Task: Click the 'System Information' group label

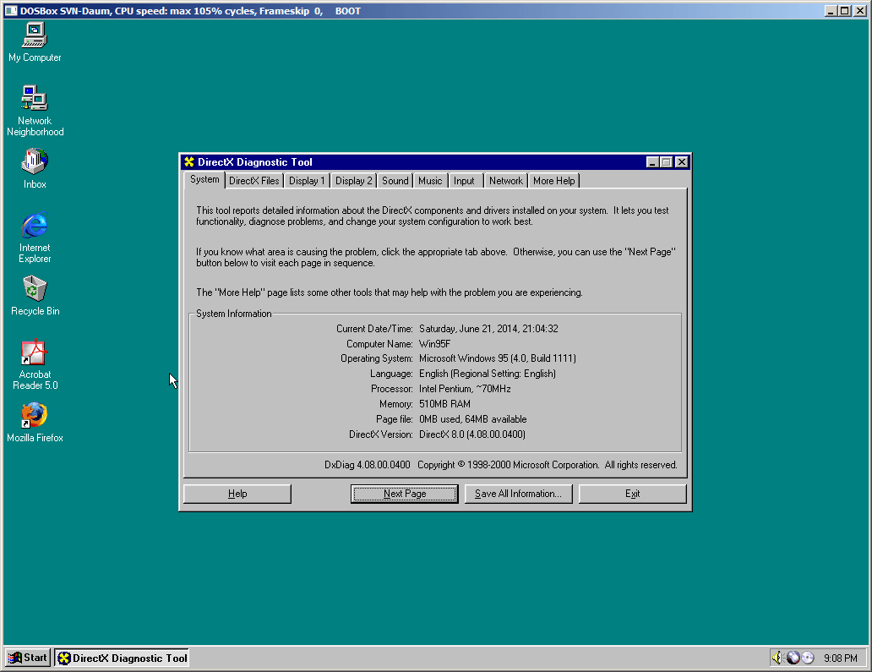Action: [233, 314]
